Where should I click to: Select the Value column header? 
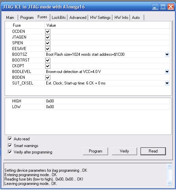[51, 25]
